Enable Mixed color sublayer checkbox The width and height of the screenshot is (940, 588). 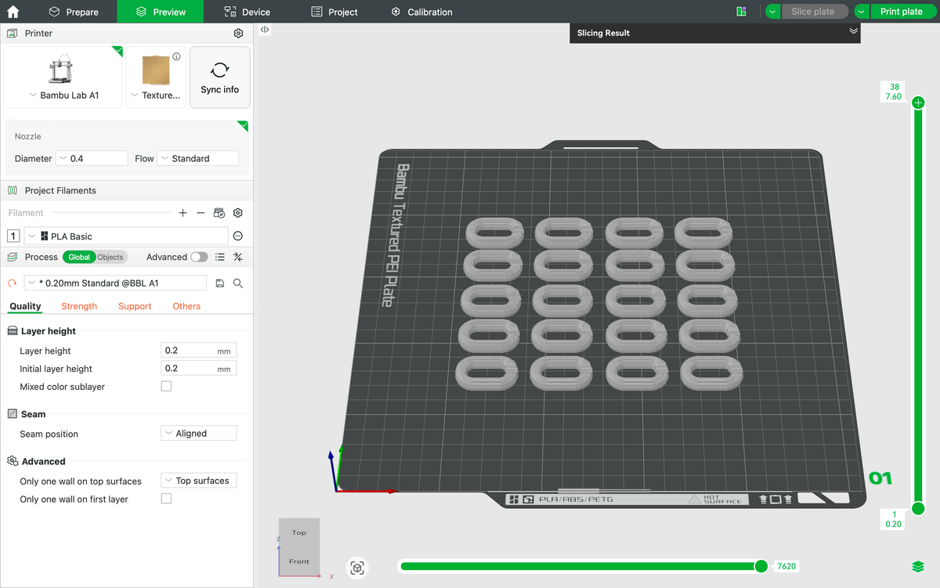pyautogui.click(x=166, y=386)
